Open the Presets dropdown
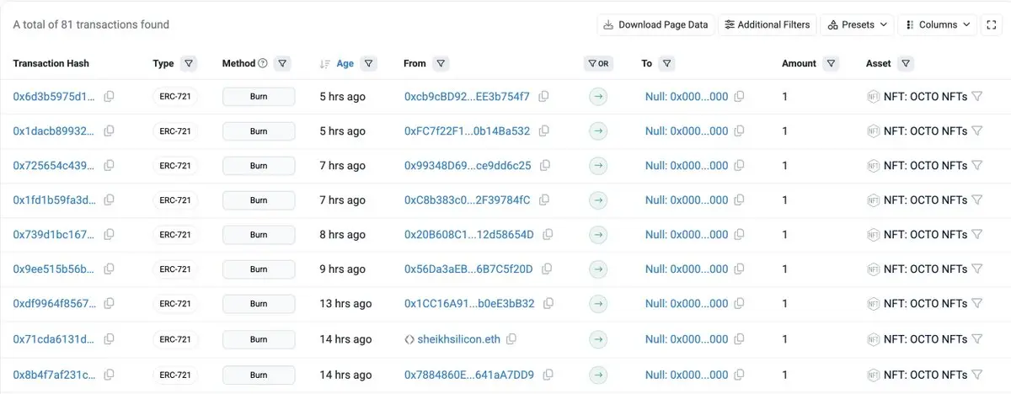The width and height of the screenshot is (1011, 394). click(x=856, y=25)
